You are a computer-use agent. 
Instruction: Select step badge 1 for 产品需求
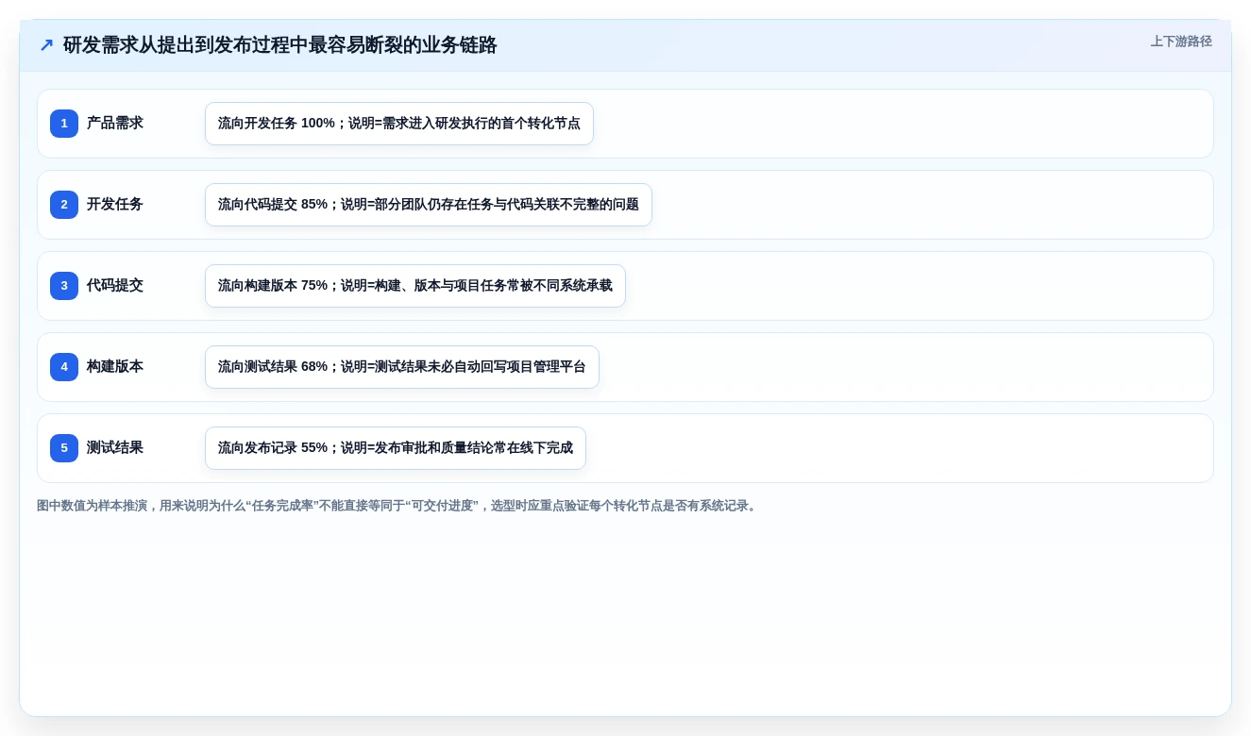pos(64,124)
